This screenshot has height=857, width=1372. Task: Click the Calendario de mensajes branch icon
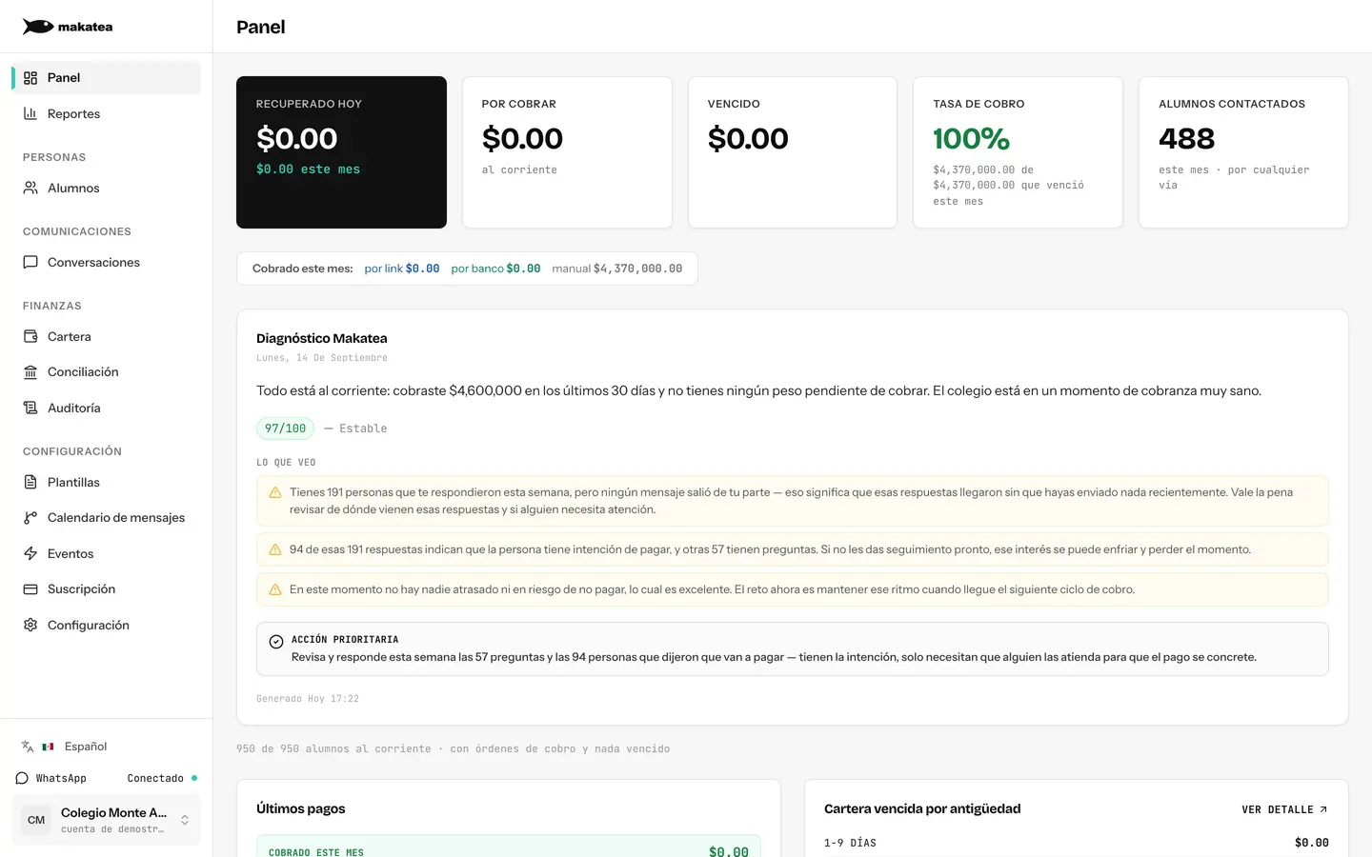pos(30,518)
